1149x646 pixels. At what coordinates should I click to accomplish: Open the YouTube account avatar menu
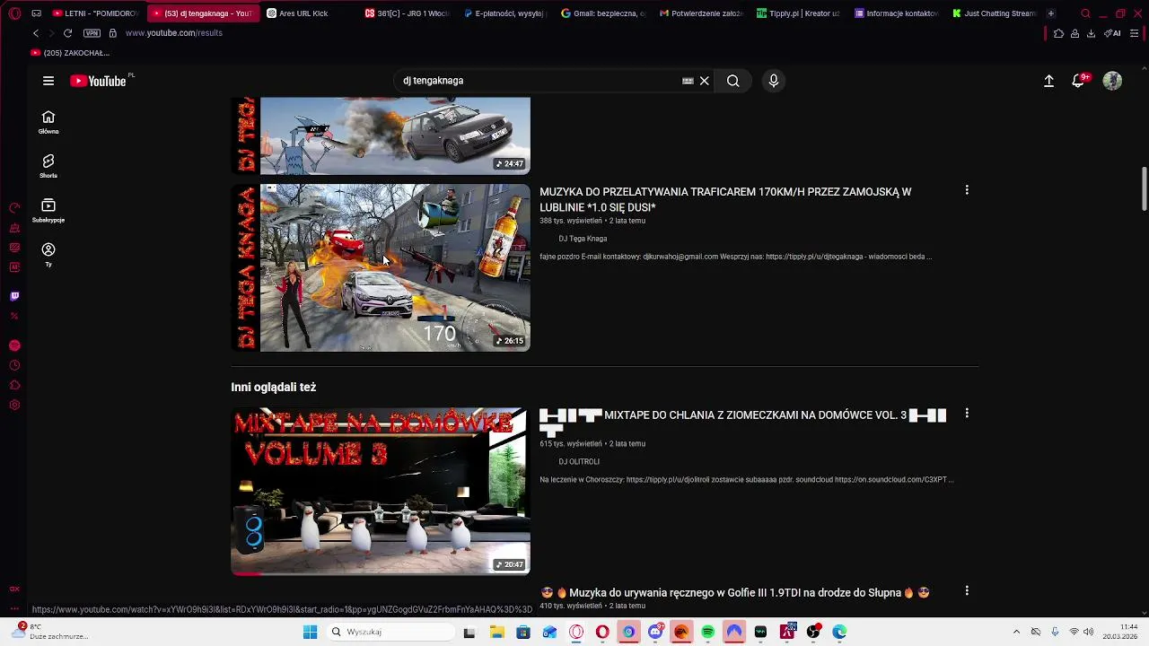tap(1112, 81)
